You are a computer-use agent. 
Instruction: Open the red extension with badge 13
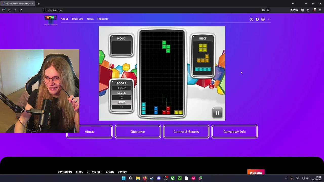[314, 10]
